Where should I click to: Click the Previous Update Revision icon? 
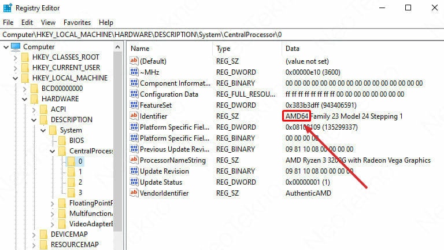(x=134, y=149)
